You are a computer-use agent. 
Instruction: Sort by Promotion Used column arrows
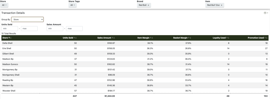tap(266, 38)
